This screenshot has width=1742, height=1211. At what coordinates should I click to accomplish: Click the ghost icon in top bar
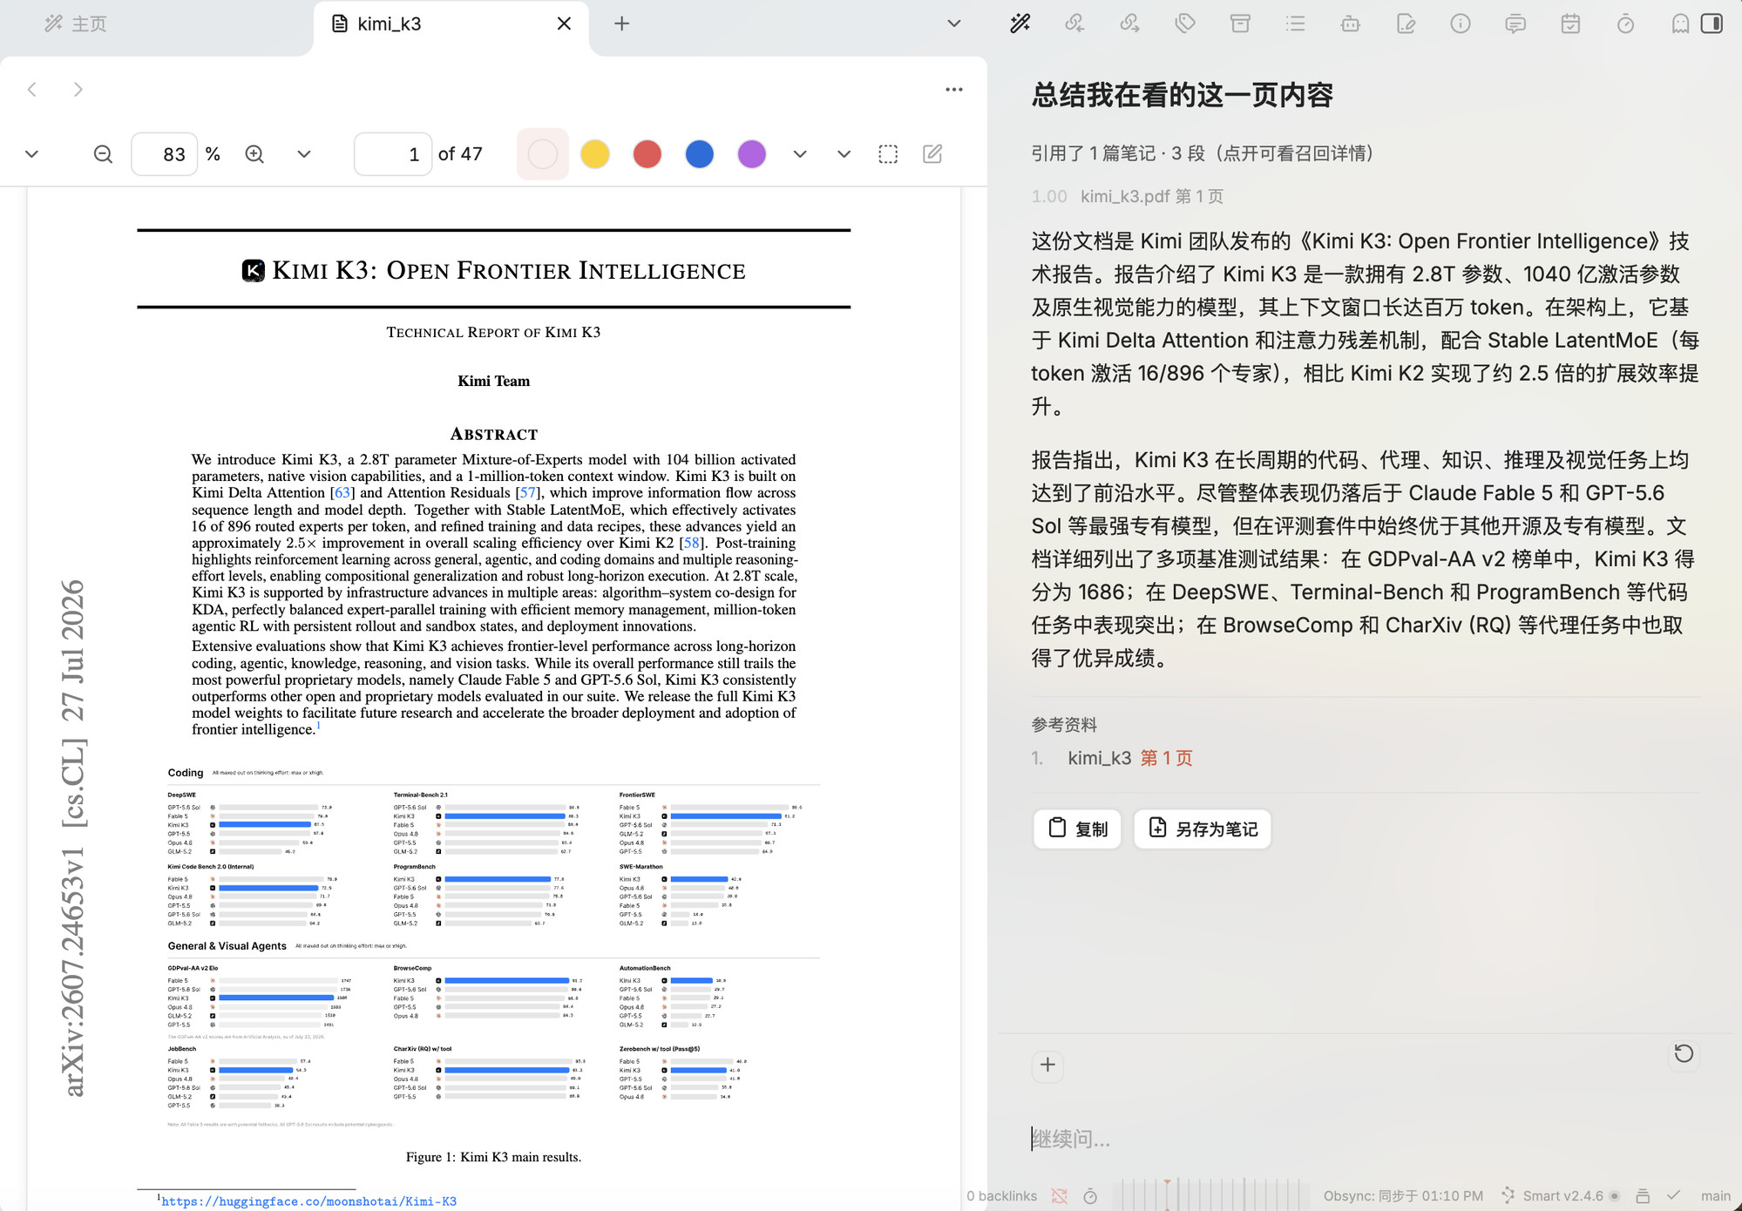(1680, 24)
